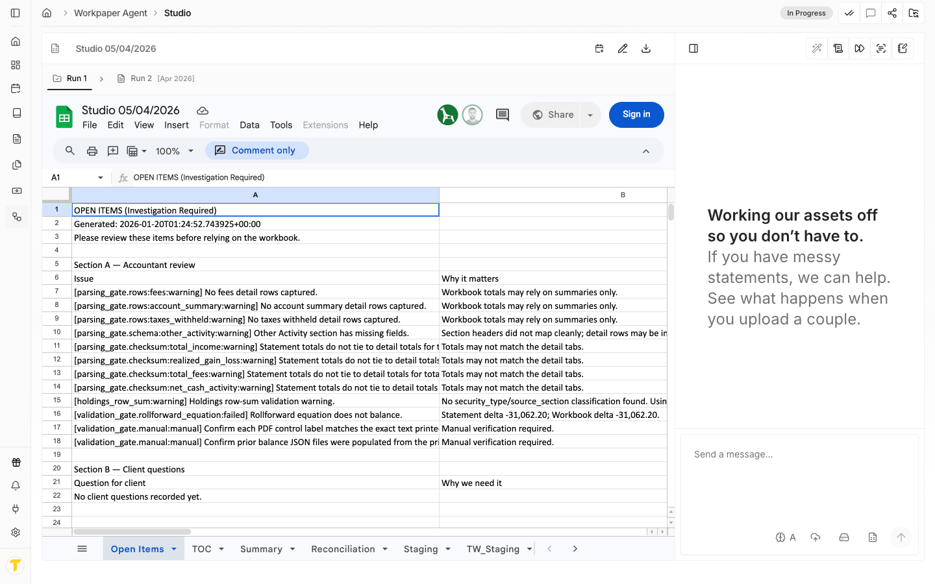Click the status of document saved cloud icon

(x=203, y=111)
